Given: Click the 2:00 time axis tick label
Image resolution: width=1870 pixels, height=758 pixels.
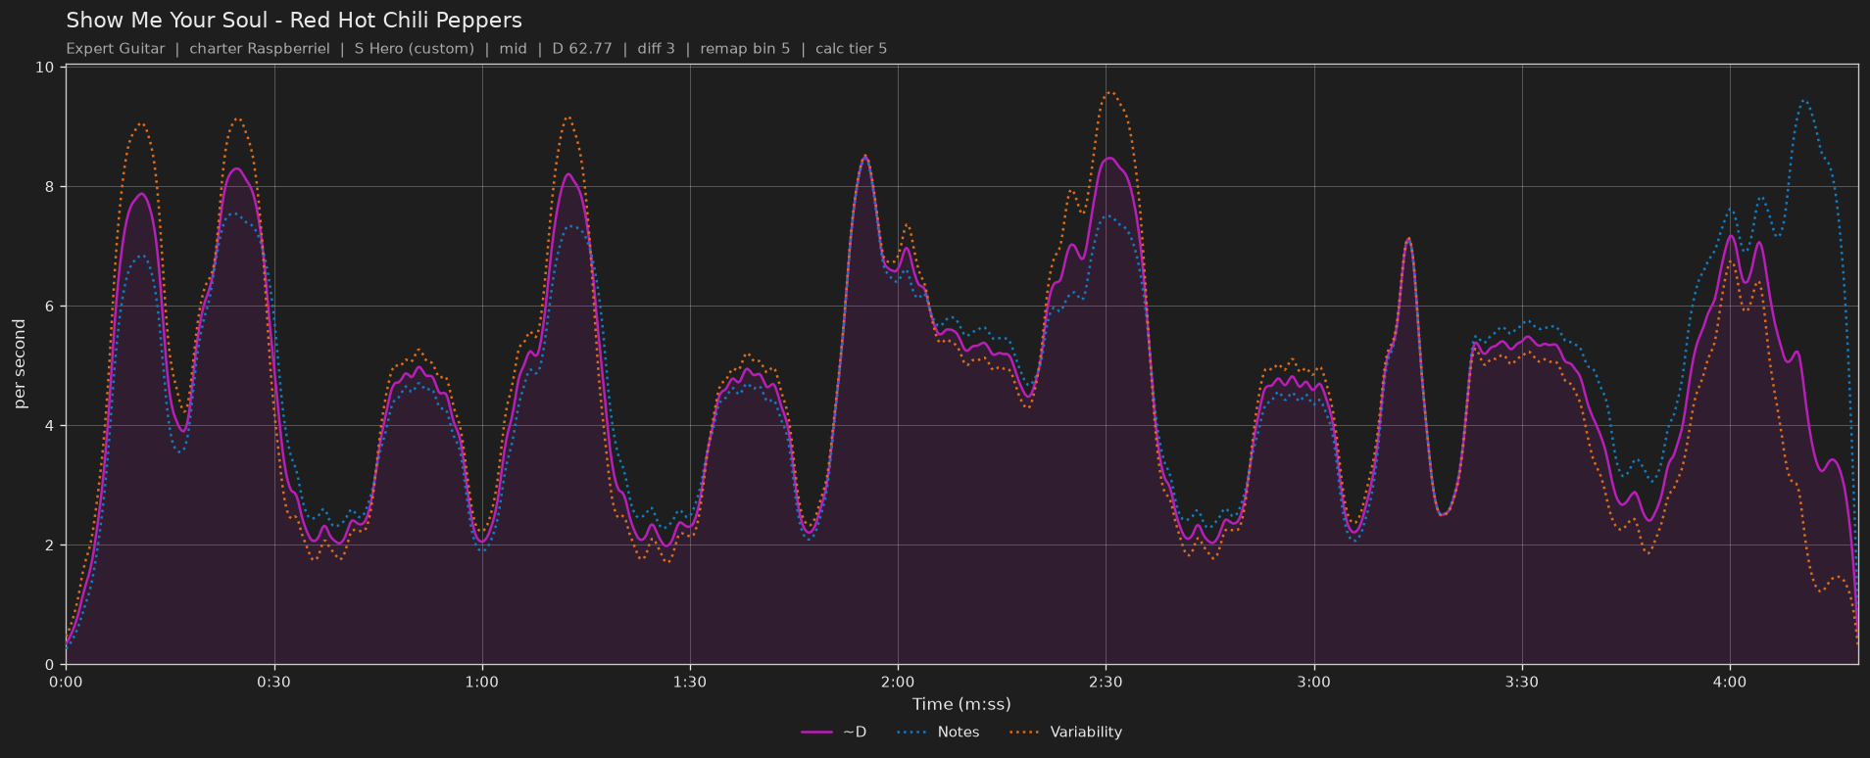Looking at the screenshot, I should (x=898, y=683).
